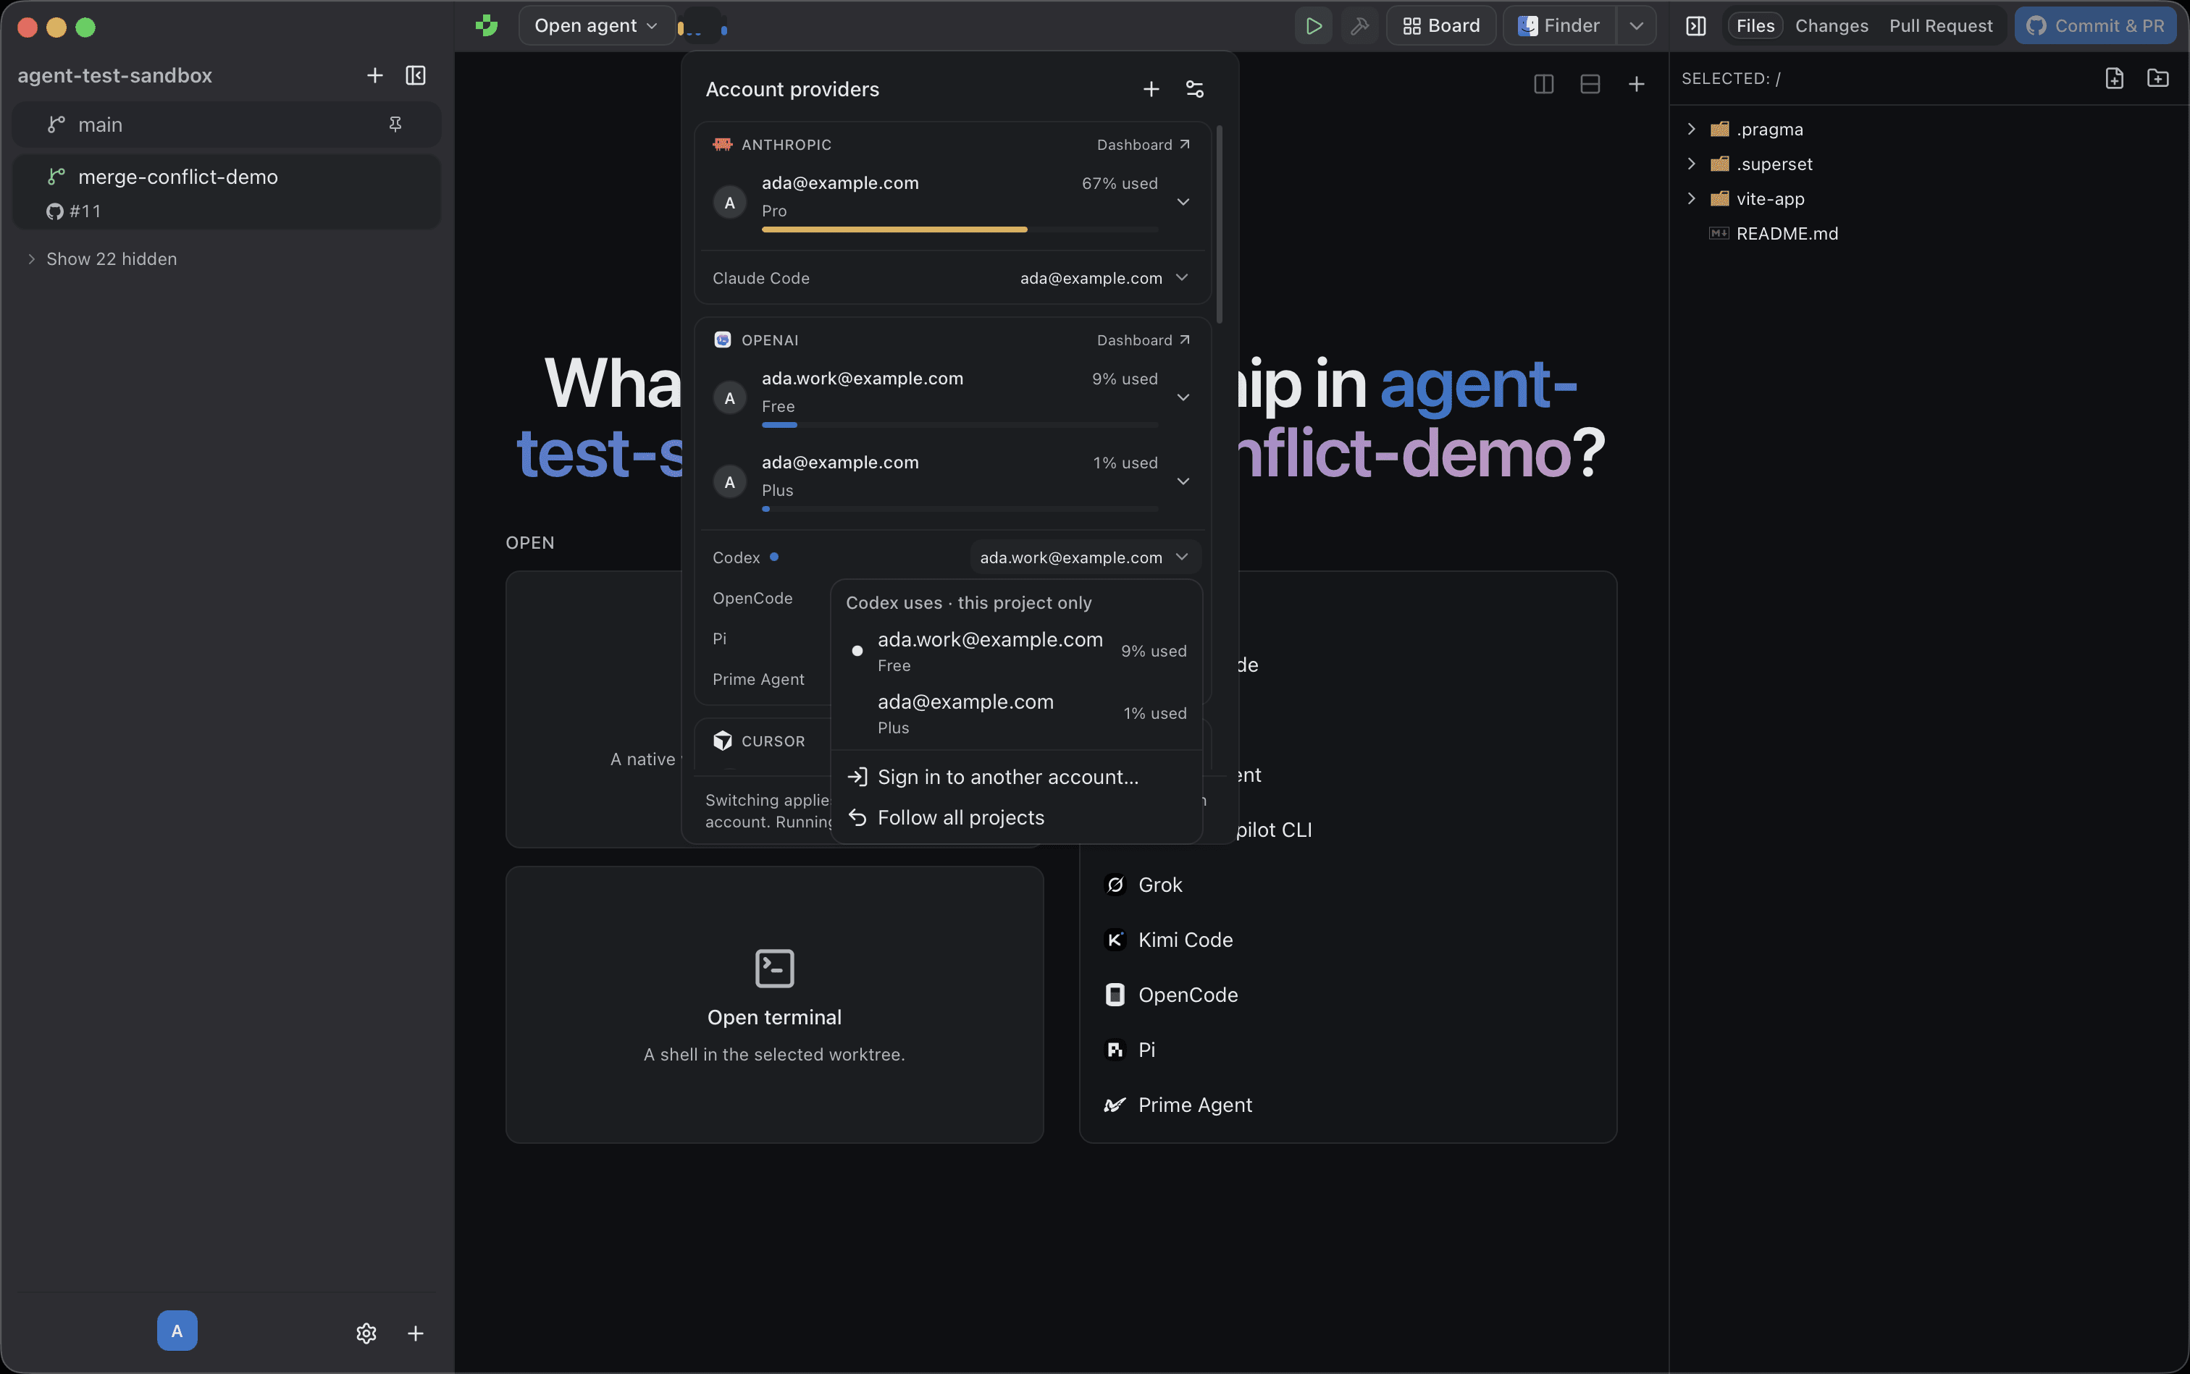The width and height of the screenshot is (2190, 1374).
Task: Click the app logo icon in title bar
Action: coord(487,25)
